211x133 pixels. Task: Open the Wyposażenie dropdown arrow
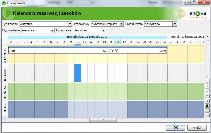click(52, 30)
